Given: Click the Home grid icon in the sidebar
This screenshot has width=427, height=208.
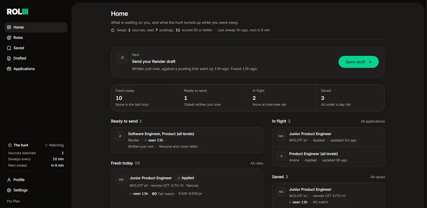Looking at the screenshot, I should click(x=9, y=27).
